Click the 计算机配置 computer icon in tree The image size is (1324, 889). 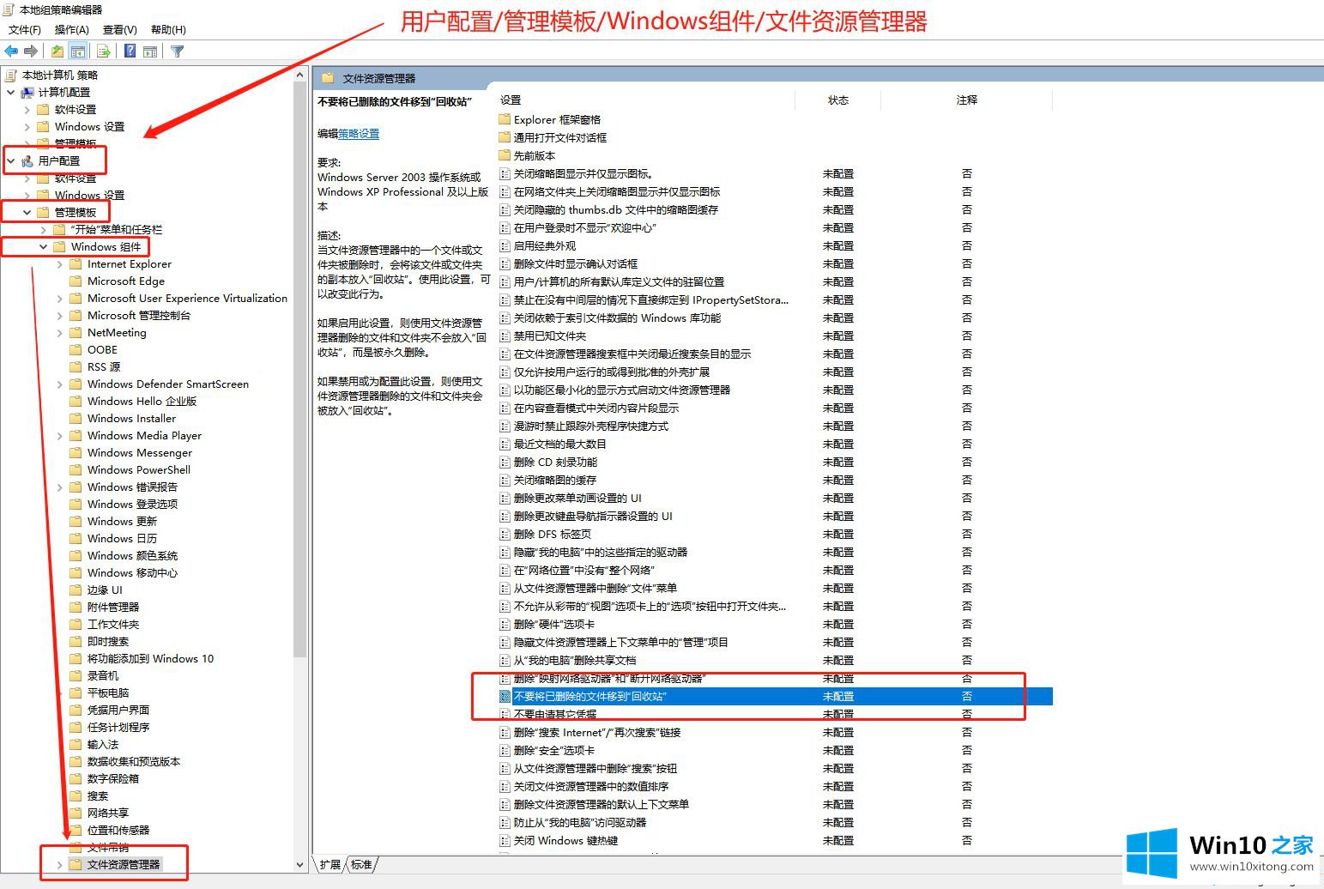[x=27, y=92]
